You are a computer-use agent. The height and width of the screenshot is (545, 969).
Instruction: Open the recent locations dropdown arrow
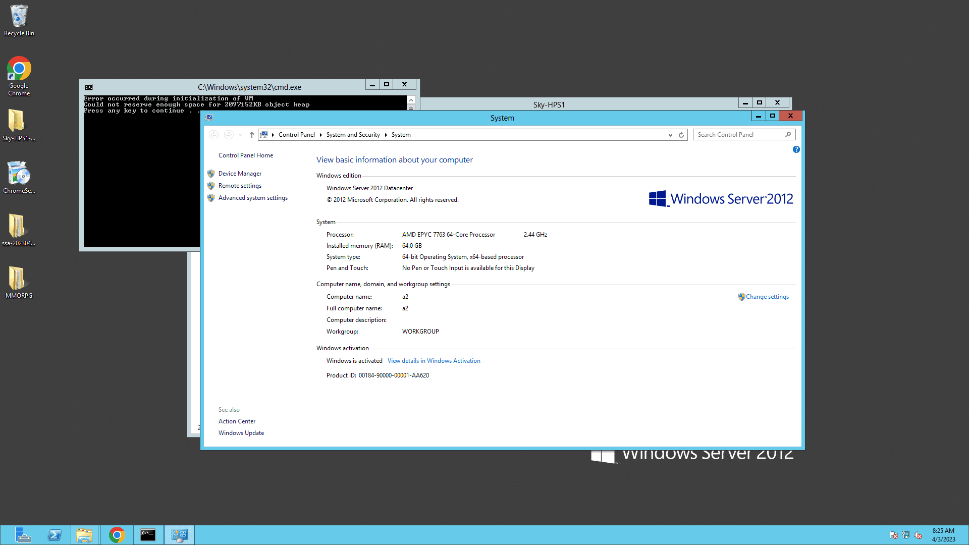point(240,135)
